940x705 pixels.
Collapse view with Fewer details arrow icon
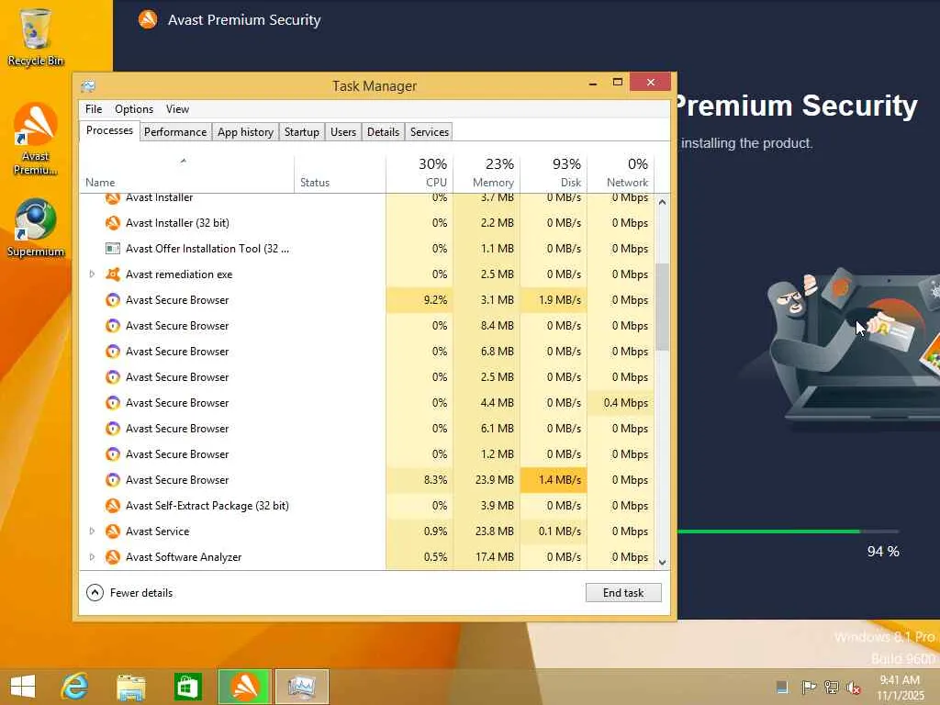(95, 593)
